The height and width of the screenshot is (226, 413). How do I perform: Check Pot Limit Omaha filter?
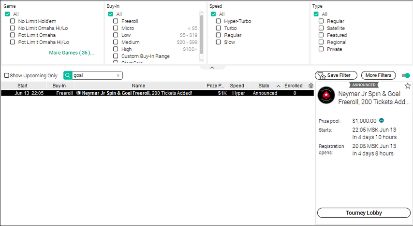[x=13, y=35]
